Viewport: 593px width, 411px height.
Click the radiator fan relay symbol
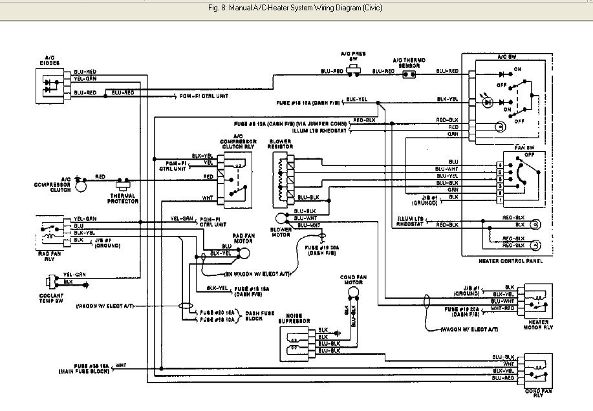pyautogui.click(x=50, y=233)
